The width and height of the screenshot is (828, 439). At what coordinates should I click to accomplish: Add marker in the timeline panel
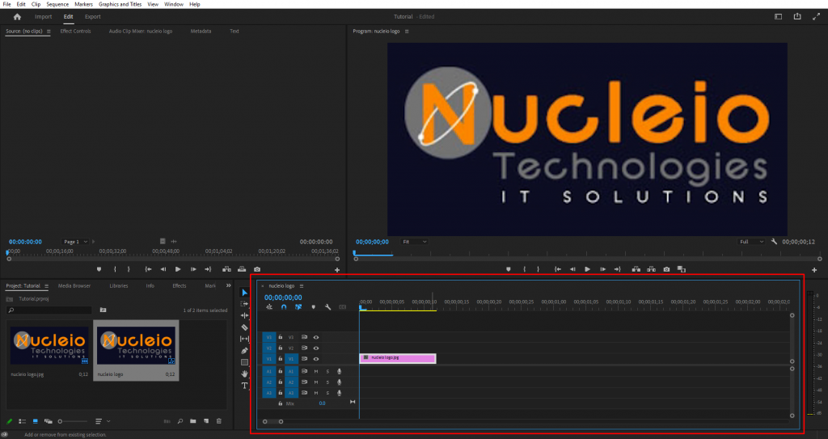(313, 307)
